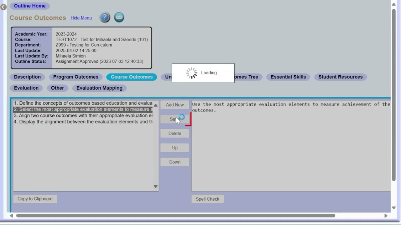This screenshot has width=401, height=225.
Task: Open the Essential Skills tab
Action: 288,77
